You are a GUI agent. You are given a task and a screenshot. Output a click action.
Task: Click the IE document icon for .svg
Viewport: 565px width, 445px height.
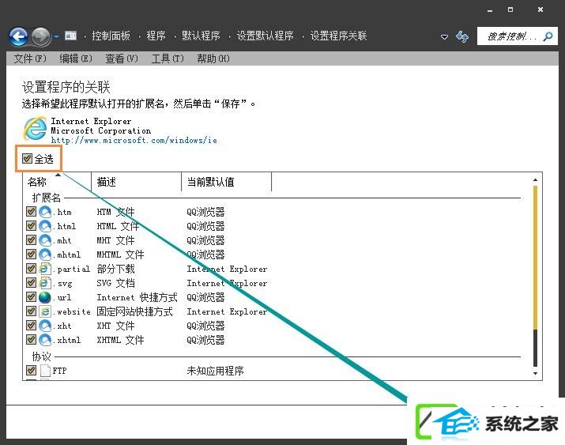pyautogui.click(x=45, y=283)
